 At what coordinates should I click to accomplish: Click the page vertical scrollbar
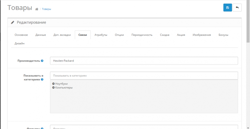(x=248, y=64)
